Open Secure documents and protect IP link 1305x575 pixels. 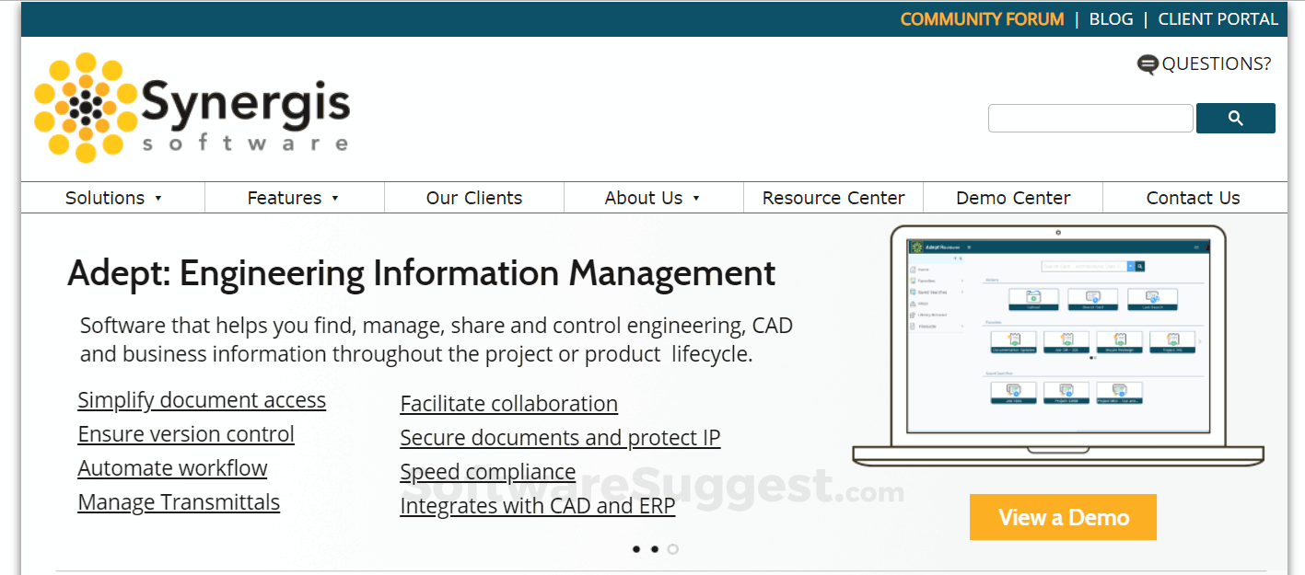(x=560, y=438)
